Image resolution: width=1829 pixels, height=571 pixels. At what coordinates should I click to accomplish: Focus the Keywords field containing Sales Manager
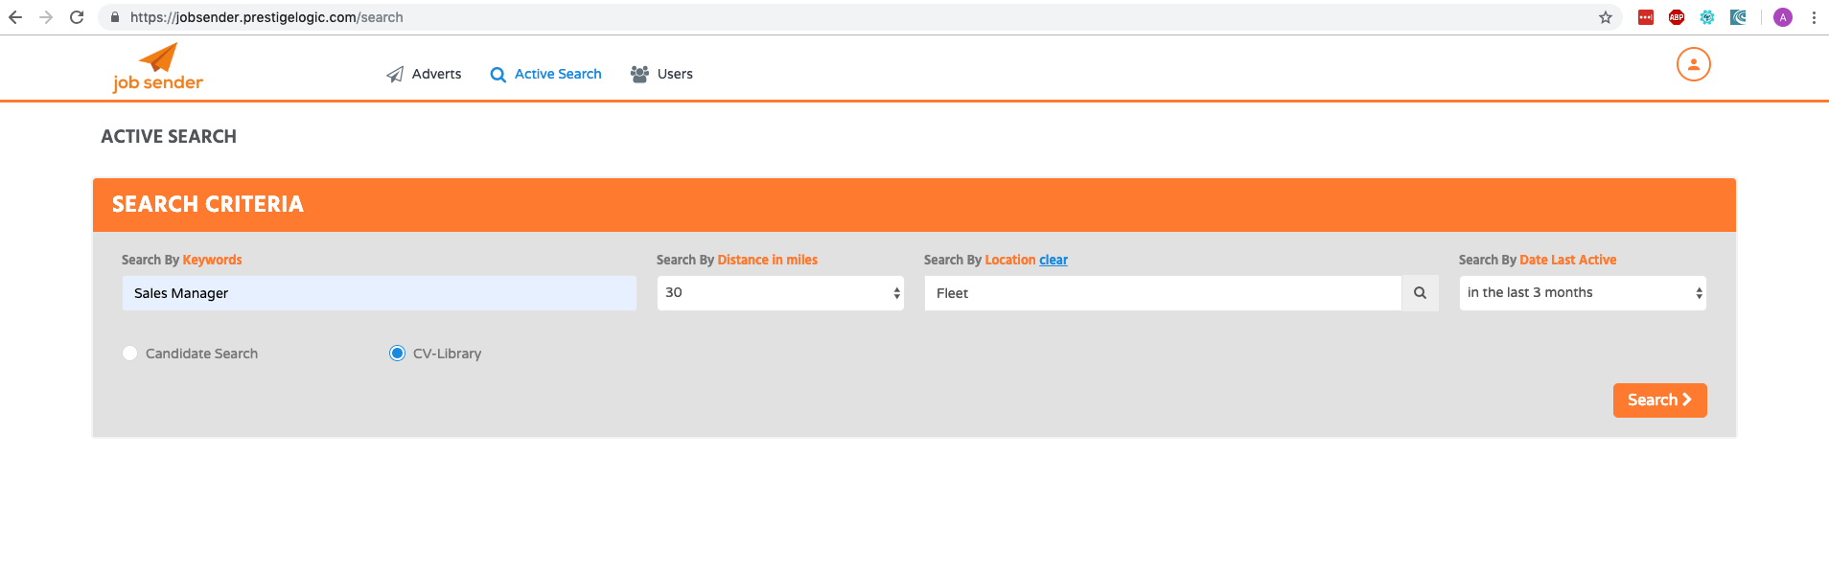point(379,293)
